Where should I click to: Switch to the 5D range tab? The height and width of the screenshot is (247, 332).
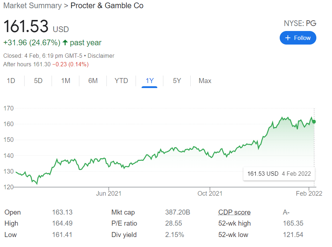[38, 81]
